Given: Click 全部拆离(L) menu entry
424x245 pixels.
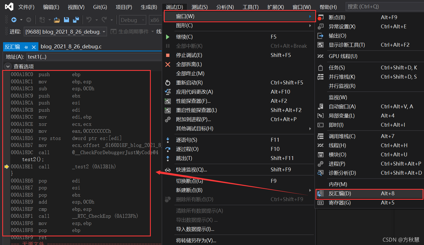Looking at the screenshot, I should (x=239, y=64).
